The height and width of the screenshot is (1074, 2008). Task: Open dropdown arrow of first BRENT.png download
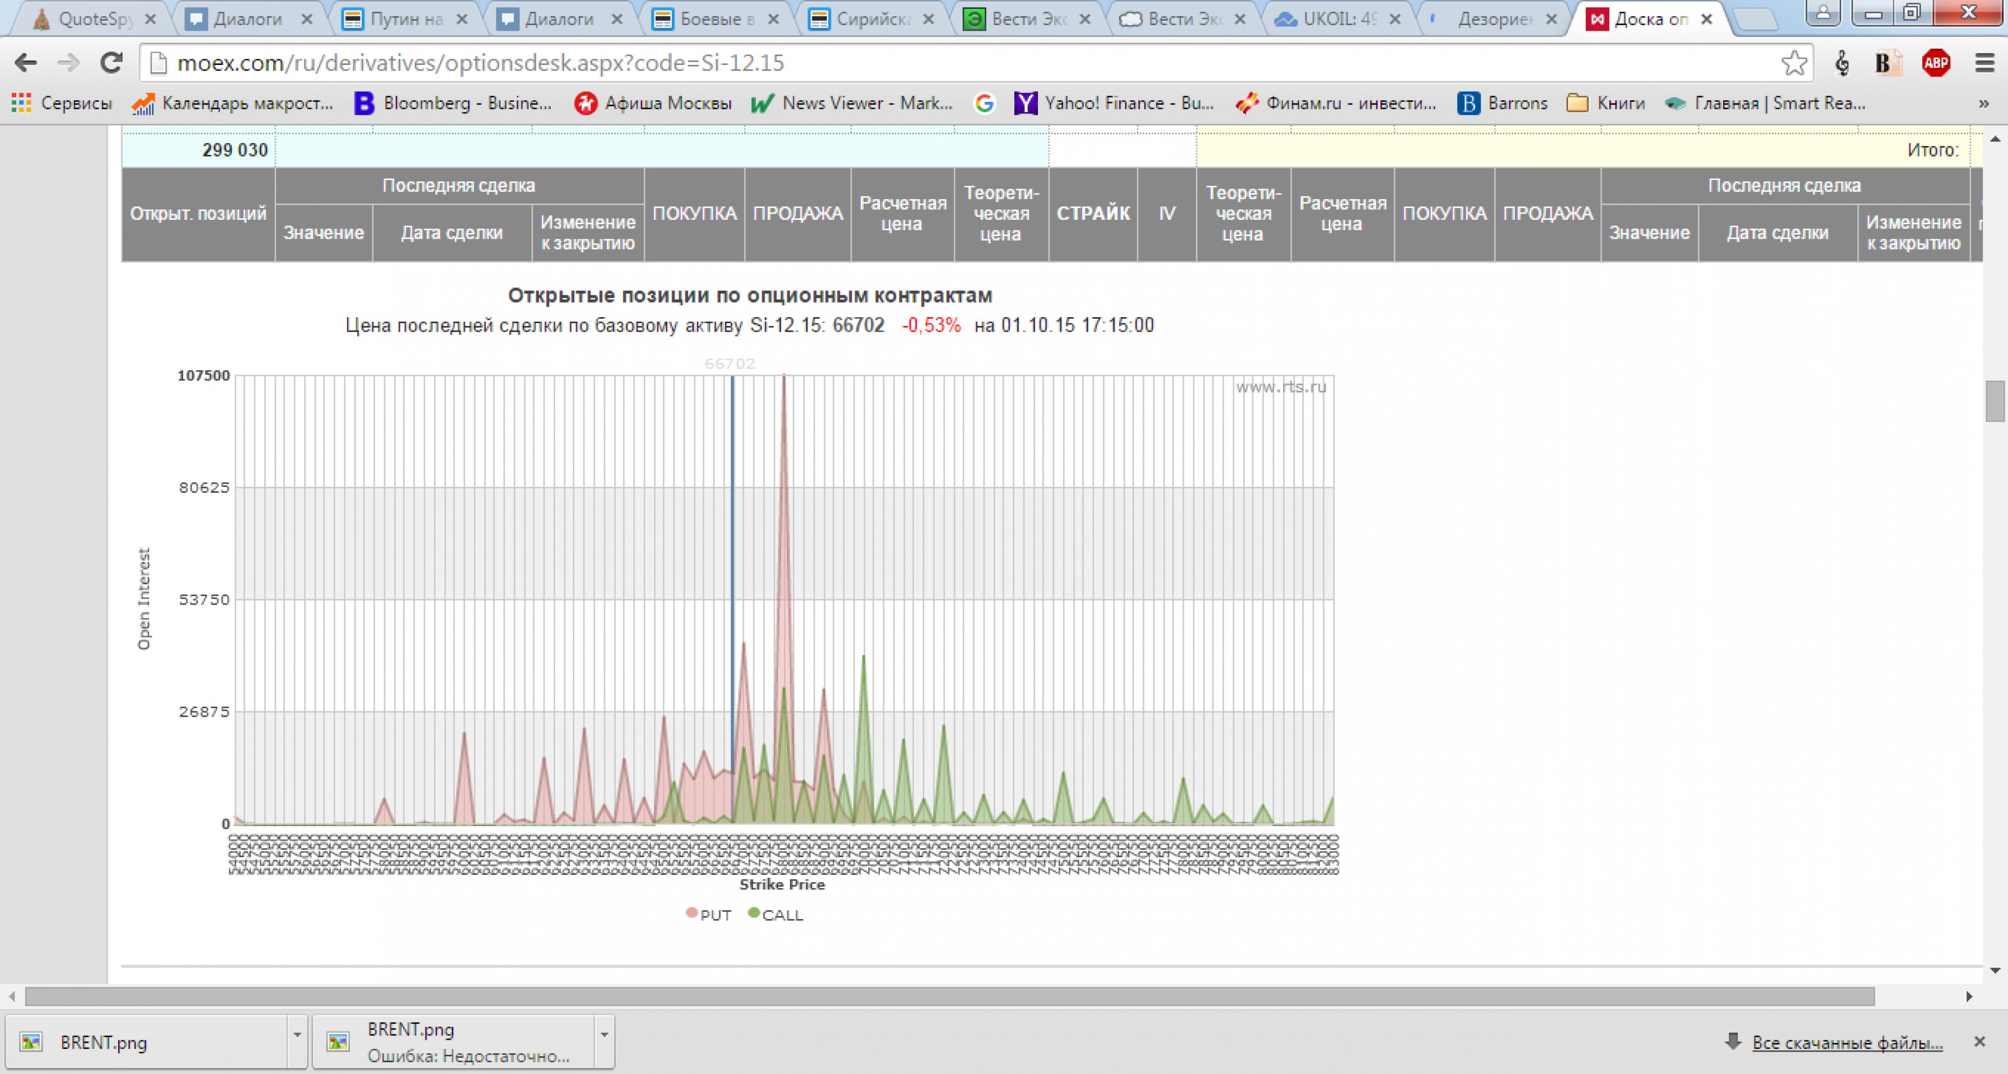[297, 1035]
